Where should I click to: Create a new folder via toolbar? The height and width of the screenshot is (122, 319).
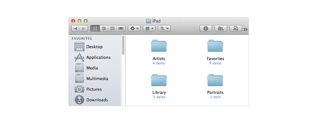[x=221, y=28]
